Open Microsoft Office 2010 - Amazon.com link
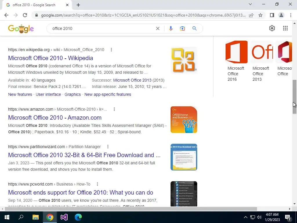 (x=55, y=118)
